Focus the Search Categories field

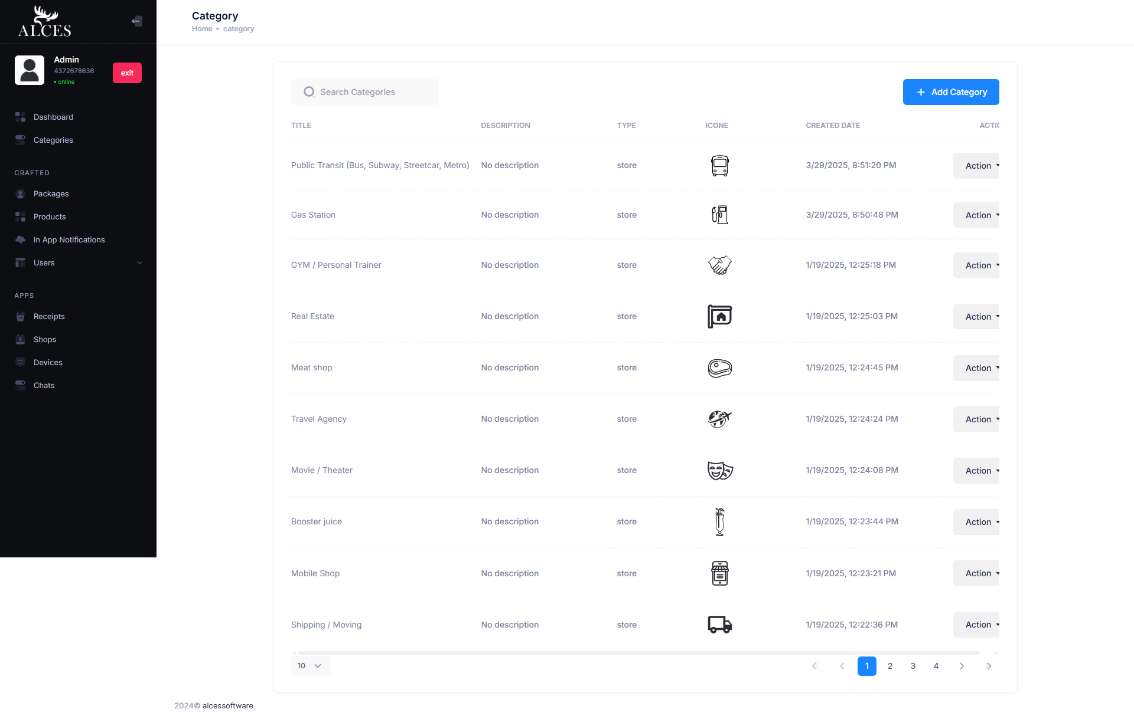point(372,92)
